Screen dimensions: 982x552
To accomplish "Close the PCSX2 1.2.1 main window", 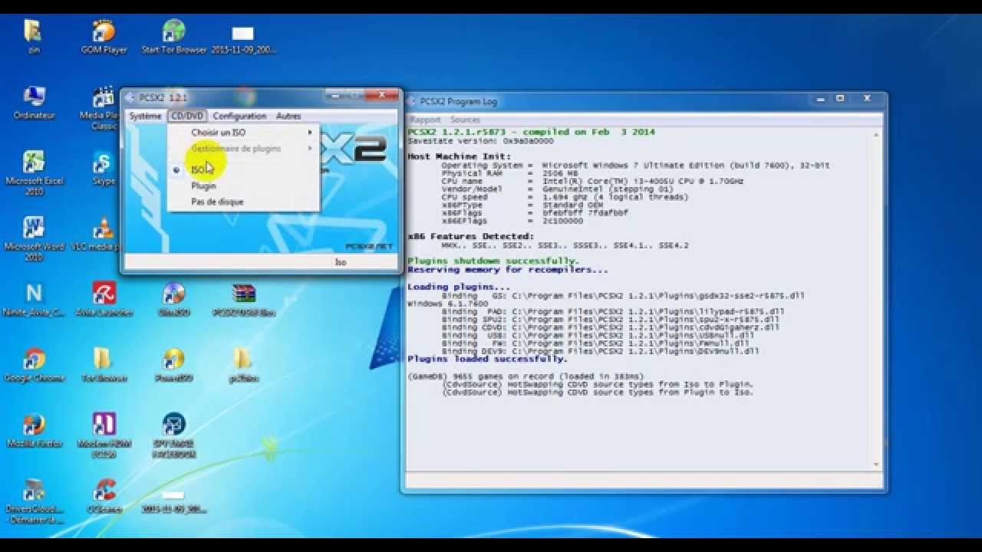I will 382,95.
